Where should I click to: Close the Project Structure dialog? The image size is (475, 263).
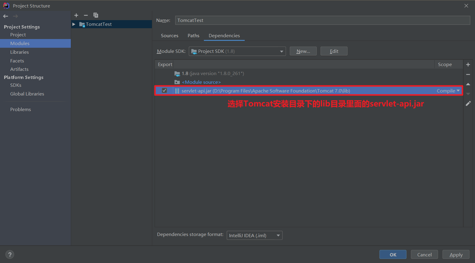tap(466, 6)
